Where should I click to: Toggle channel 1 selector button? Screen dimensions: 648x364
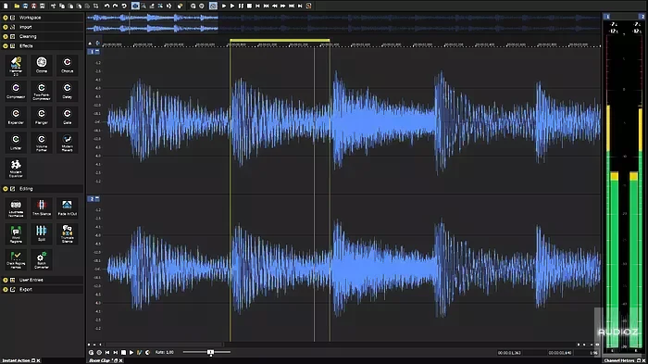(92, 52)
